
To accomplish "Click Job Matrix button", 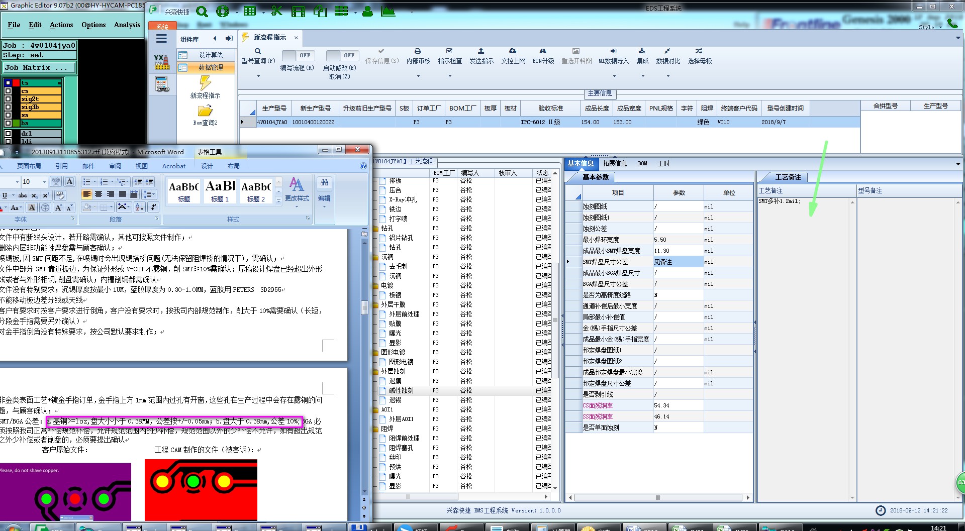I will point(40,68).
